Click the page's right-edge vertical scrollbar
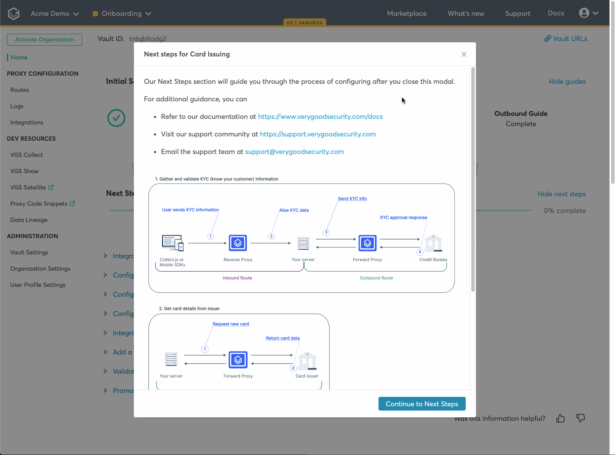The width and height of the screenshot is (615, 455). (612, 92)
